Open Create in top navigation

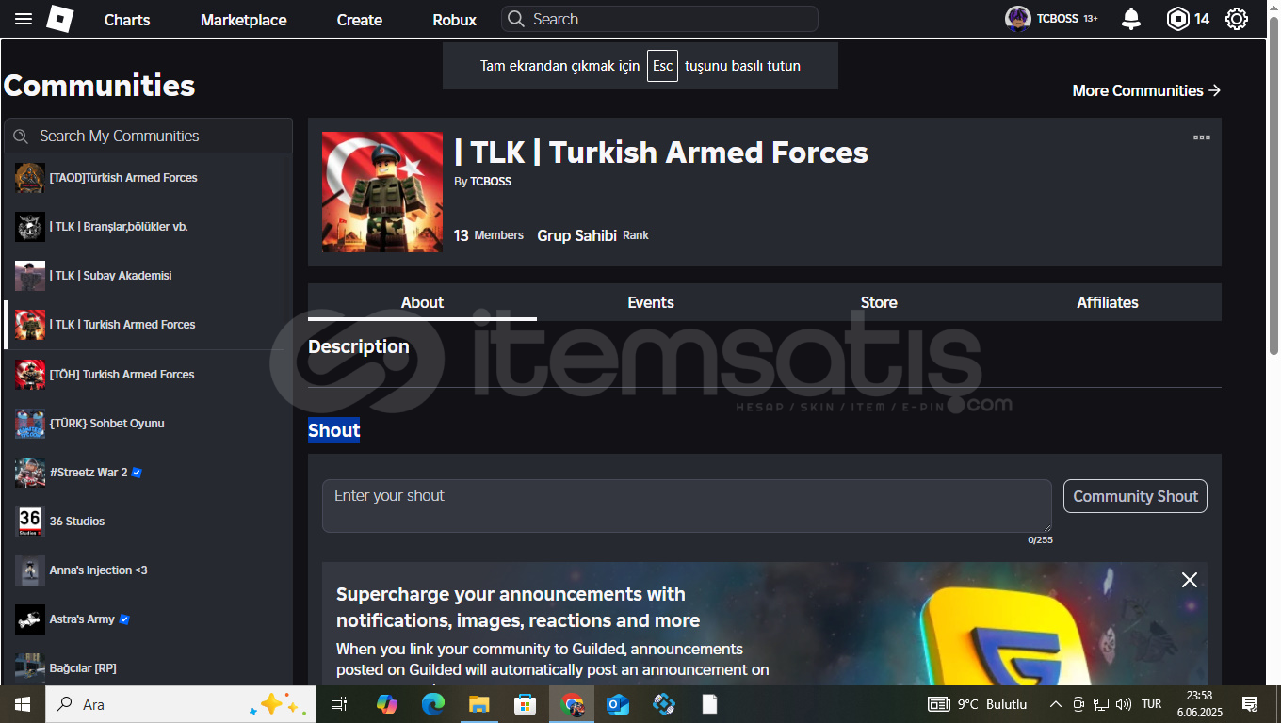pos(360,20)
